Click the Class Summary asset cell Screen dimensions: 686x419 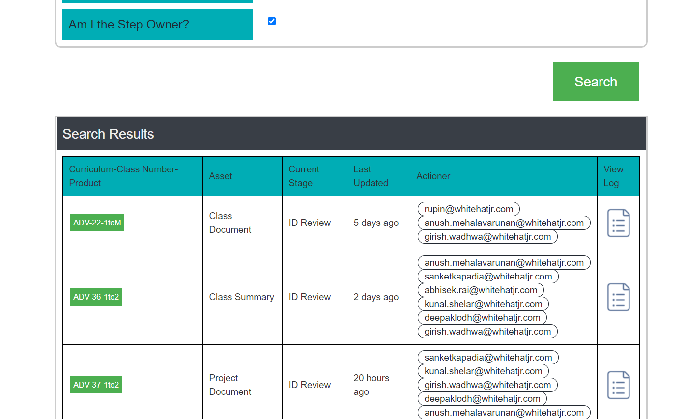pos(241,297)
